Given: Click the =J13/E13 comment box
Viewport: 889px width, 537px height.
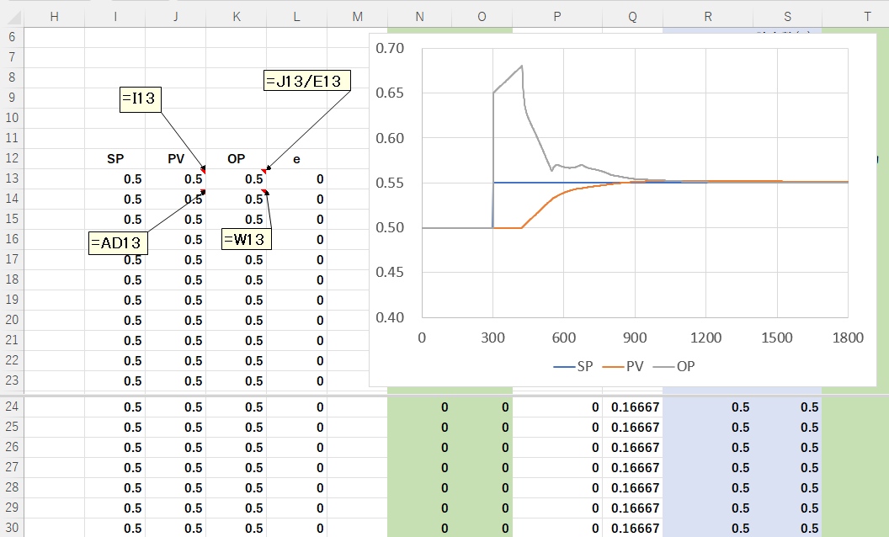Looking at the screenshot, I should [307, 81].
